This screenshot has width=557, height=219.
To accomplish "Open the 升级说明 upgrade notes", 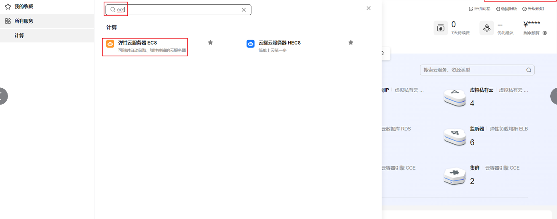I will [533, 9].
